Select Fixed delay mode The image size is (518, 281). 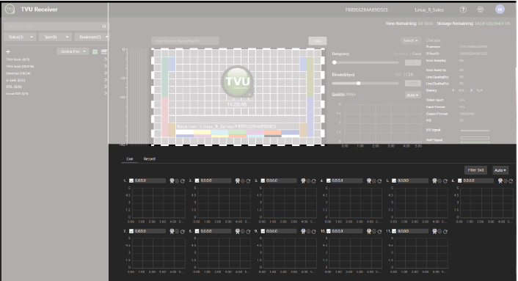point(417,54)
